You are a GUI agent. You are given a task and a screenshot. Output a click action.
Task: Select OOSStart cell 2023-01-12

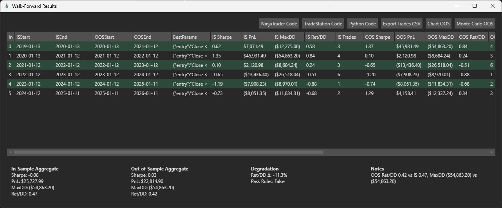pos(112,75)
